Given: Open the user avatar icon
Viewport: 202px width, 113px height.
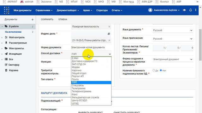Looking at the screenshot, I should (x=150, y=10).
